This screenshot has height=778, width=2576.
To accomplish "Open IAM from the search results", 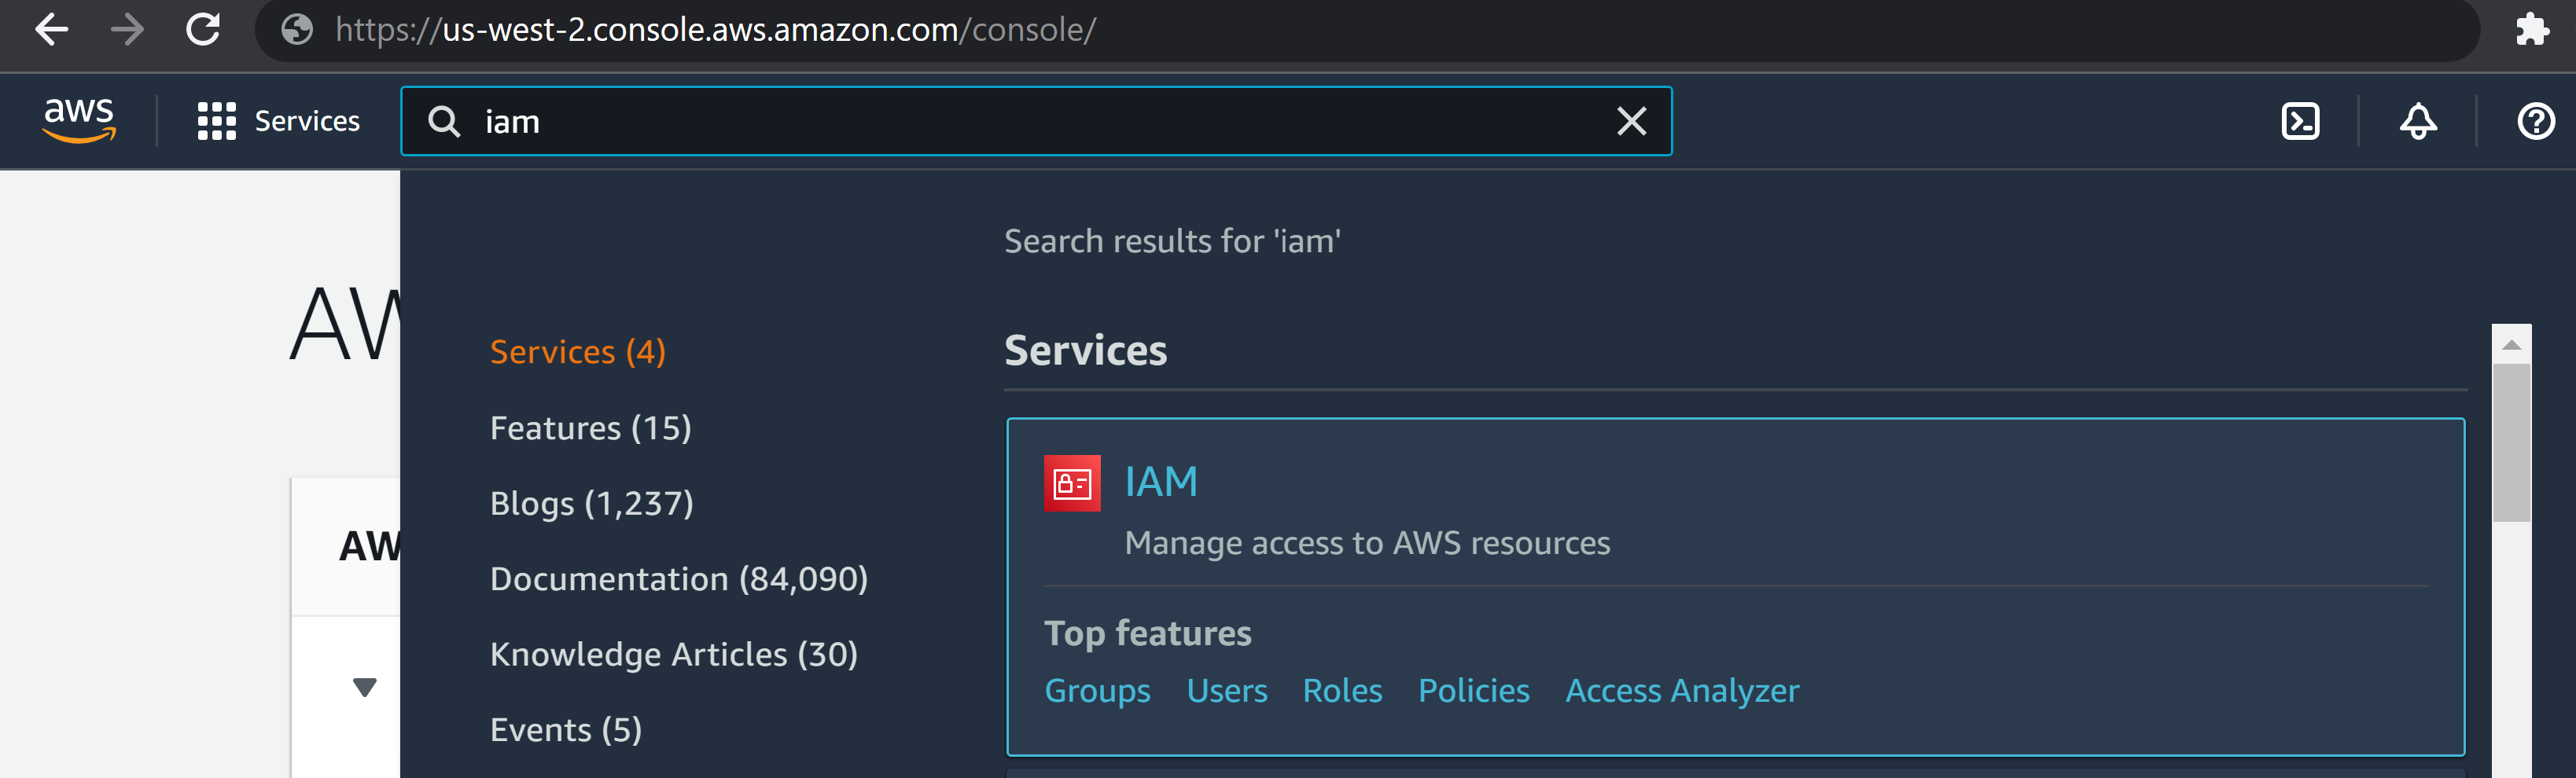I will pyautogui.click(x=1160, y=481).
